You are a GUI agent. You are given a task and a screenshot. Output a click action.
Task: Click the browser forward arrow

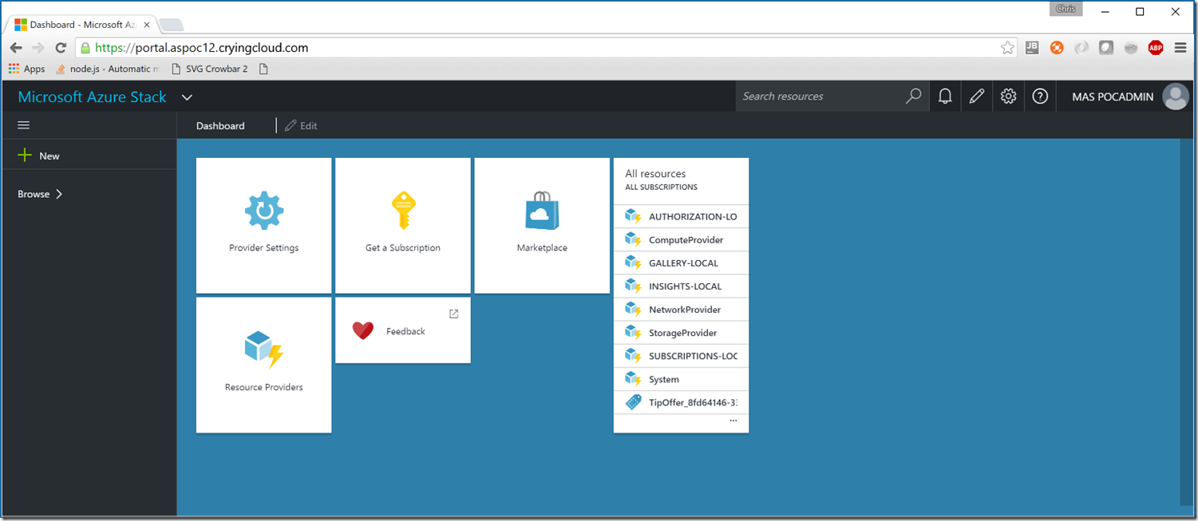(38, 48)
